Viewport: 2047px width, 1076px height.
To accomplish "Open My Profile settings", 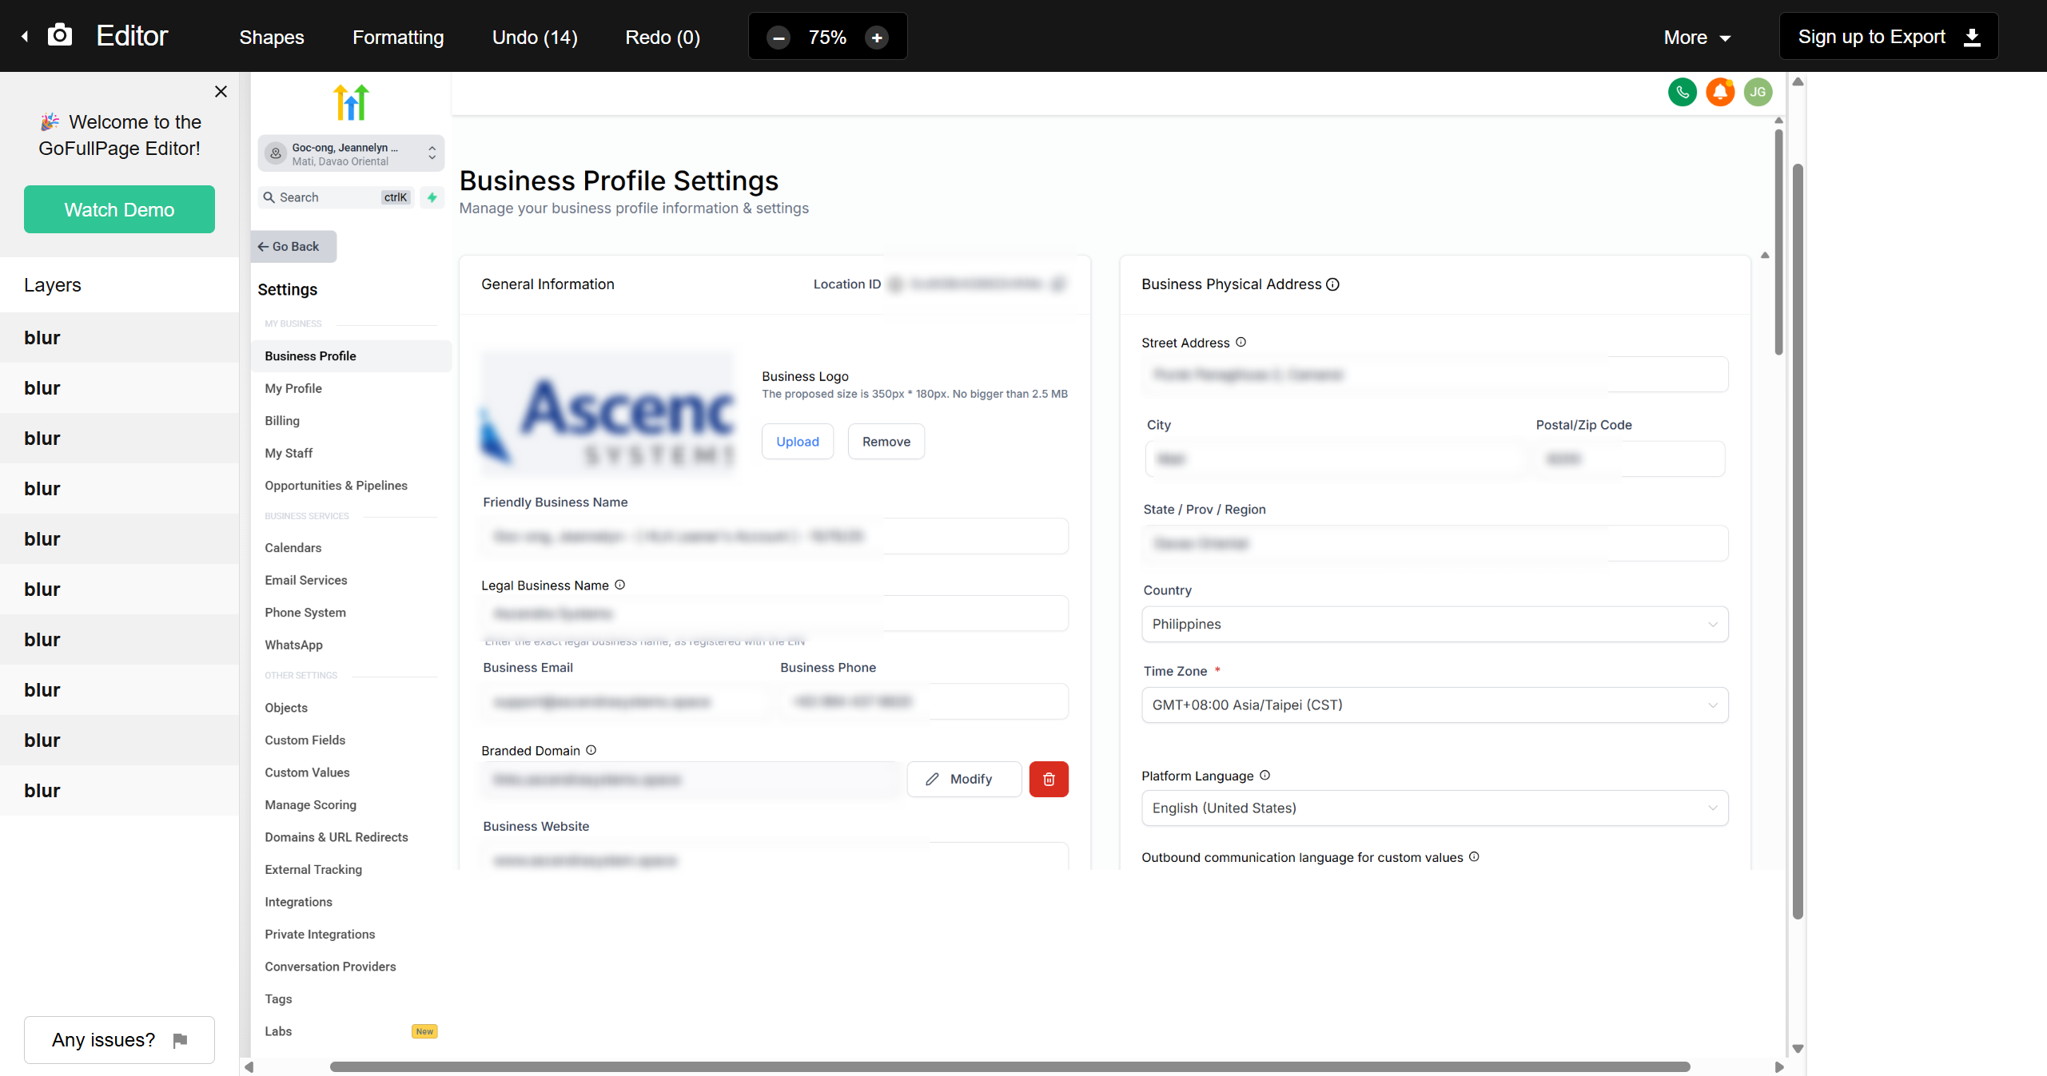I will [293, 388].
